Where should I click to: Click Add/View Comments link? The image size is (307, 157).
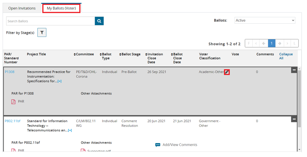pos(180,145)
